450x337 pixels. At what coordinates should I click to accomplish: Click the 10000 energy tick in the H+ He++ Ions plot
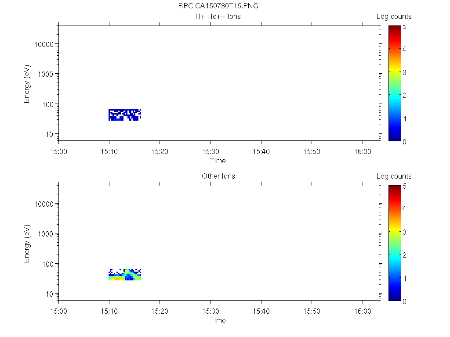44,44
